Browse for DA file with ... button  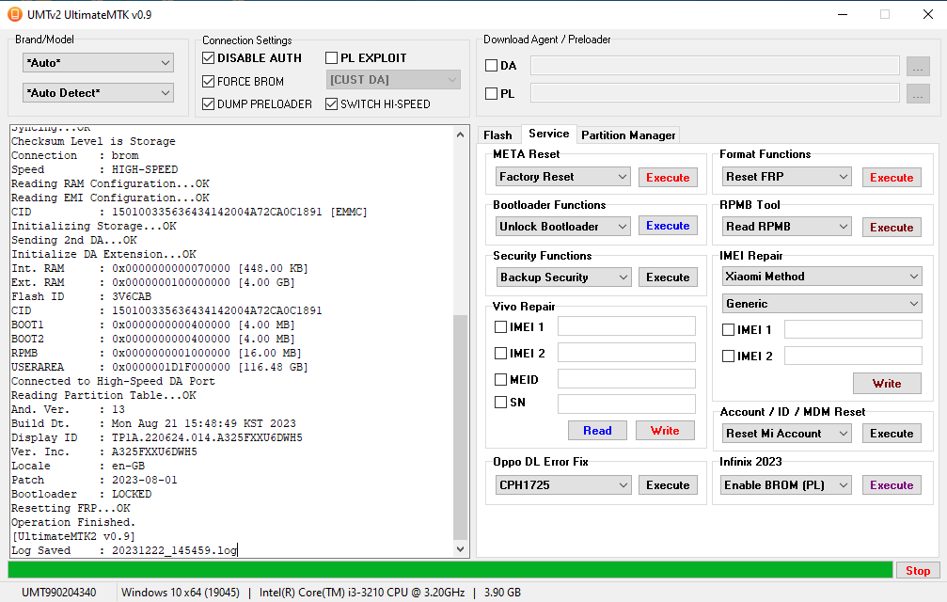tap(918, 66)
